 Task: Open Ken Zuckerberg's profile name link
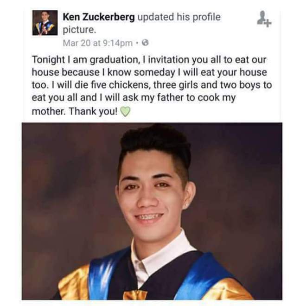coord(99,17)
